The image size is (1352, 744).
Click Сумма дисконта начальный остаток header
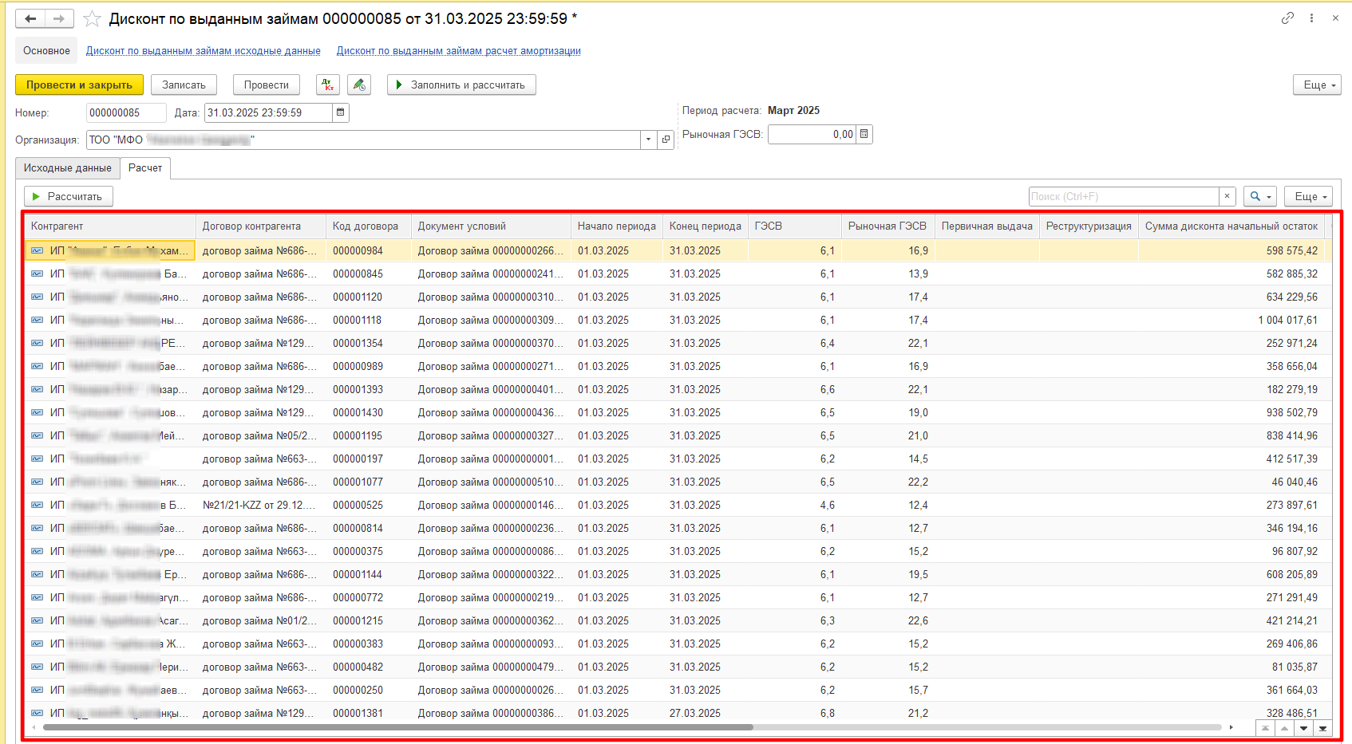[1231, 226]
